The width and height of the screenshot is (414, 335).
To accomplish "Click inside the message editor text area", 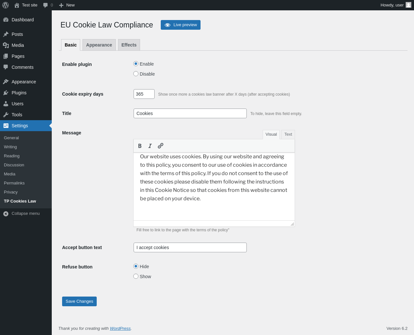I will click(x=214, y=186).
